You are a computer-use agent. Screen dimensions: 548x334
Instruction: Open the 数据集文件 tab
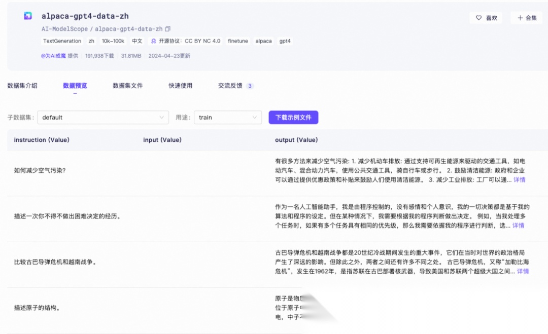click(x=127, y=86)
